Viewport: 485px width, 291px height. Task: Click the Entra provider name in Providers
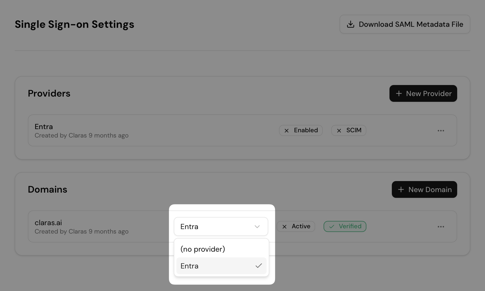click(x=44, y=127)
